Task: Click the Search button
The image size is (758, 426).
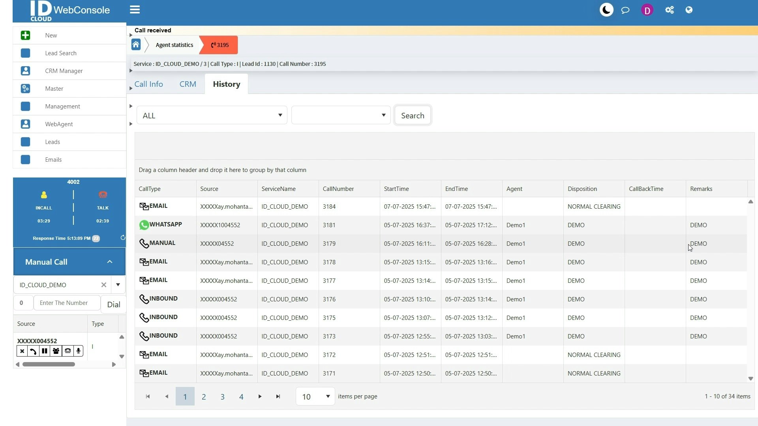Action: coord(413,115)
